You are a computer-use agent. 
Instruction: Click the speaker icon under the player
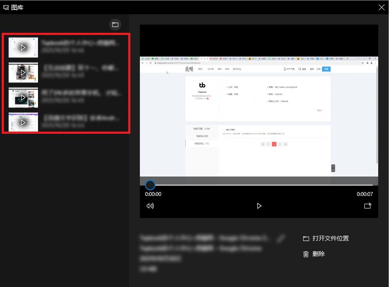pos(150,206)
